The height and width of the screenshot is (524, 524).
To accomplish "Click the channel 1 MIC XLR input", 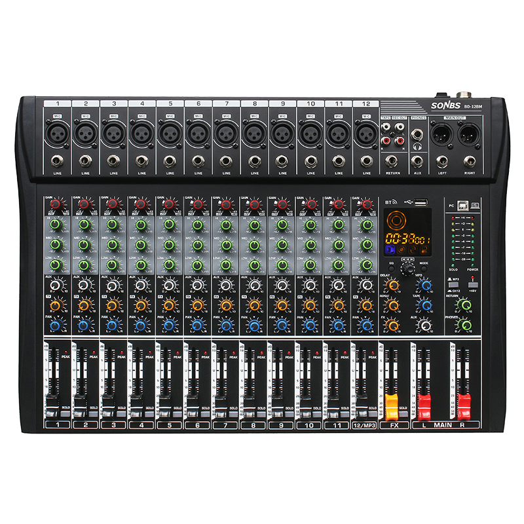I will point(57,133).
